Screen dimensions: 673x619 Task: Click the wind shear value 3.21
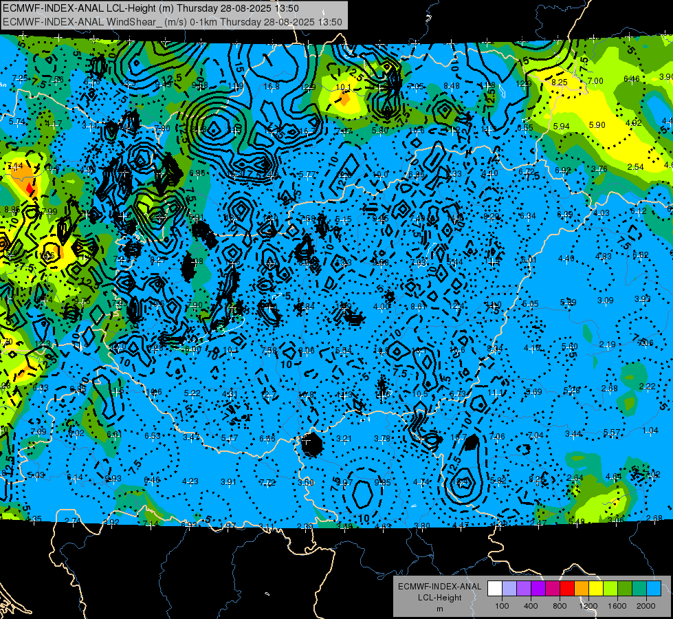344,439
